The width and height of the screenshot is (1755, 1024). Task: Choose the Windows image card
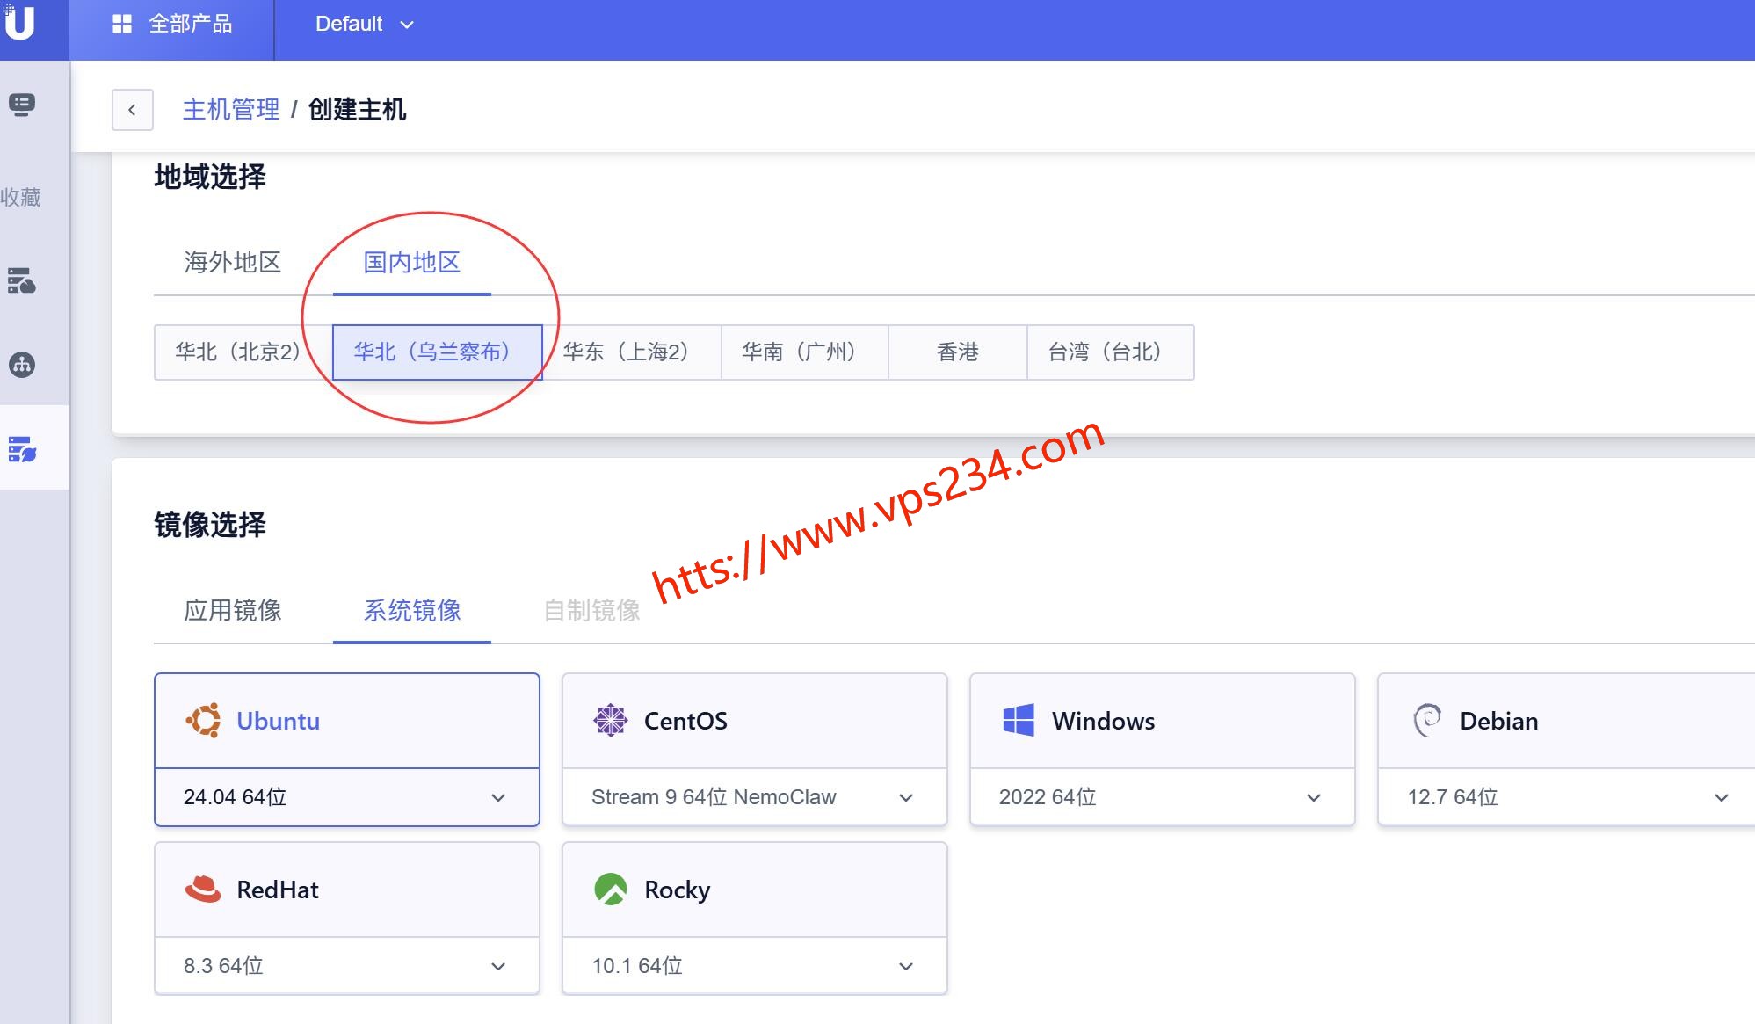click(x=1163, y=721)
